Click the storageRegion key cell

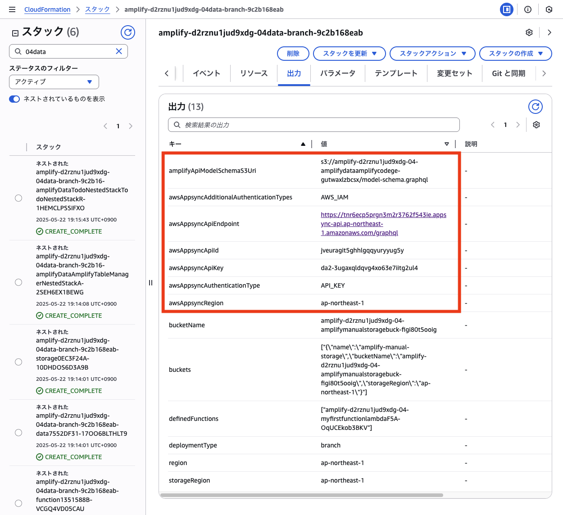[190, 480]
